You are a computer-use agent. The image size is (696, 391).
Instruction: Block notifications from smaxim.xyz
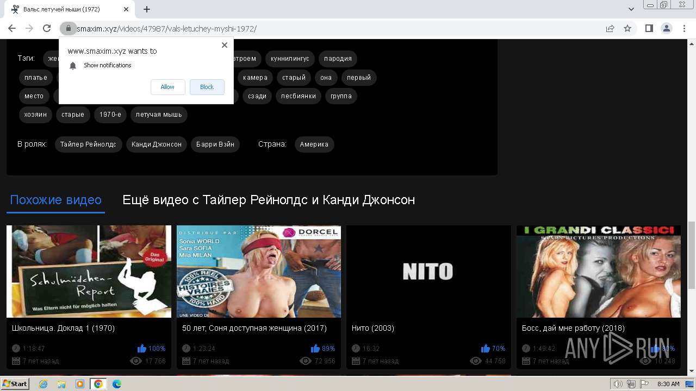pyautogui.click(x=207, y=87)
